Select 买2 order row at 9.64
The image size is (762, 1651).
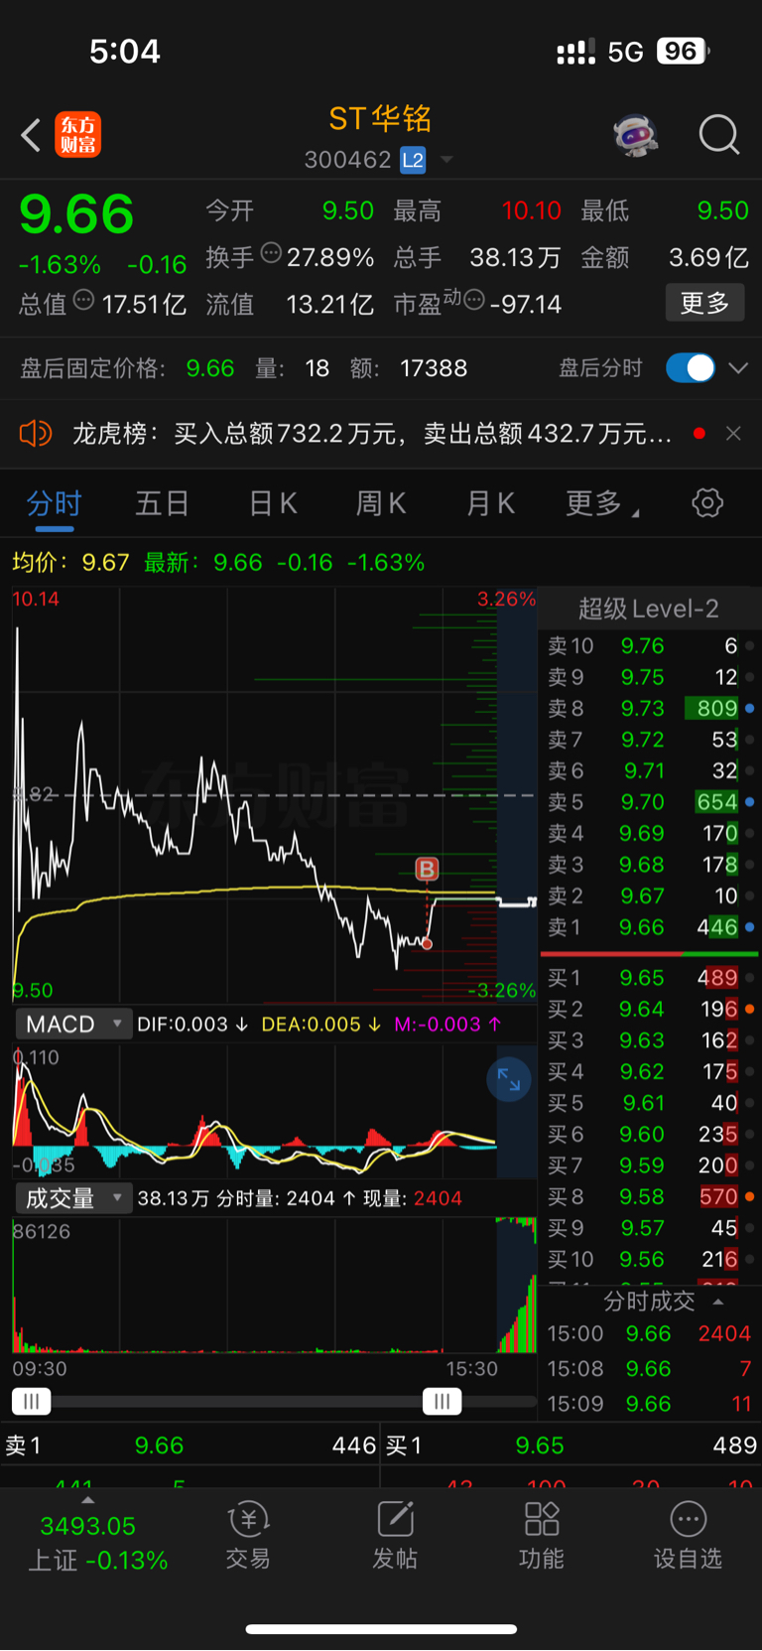click(651, 1010)
